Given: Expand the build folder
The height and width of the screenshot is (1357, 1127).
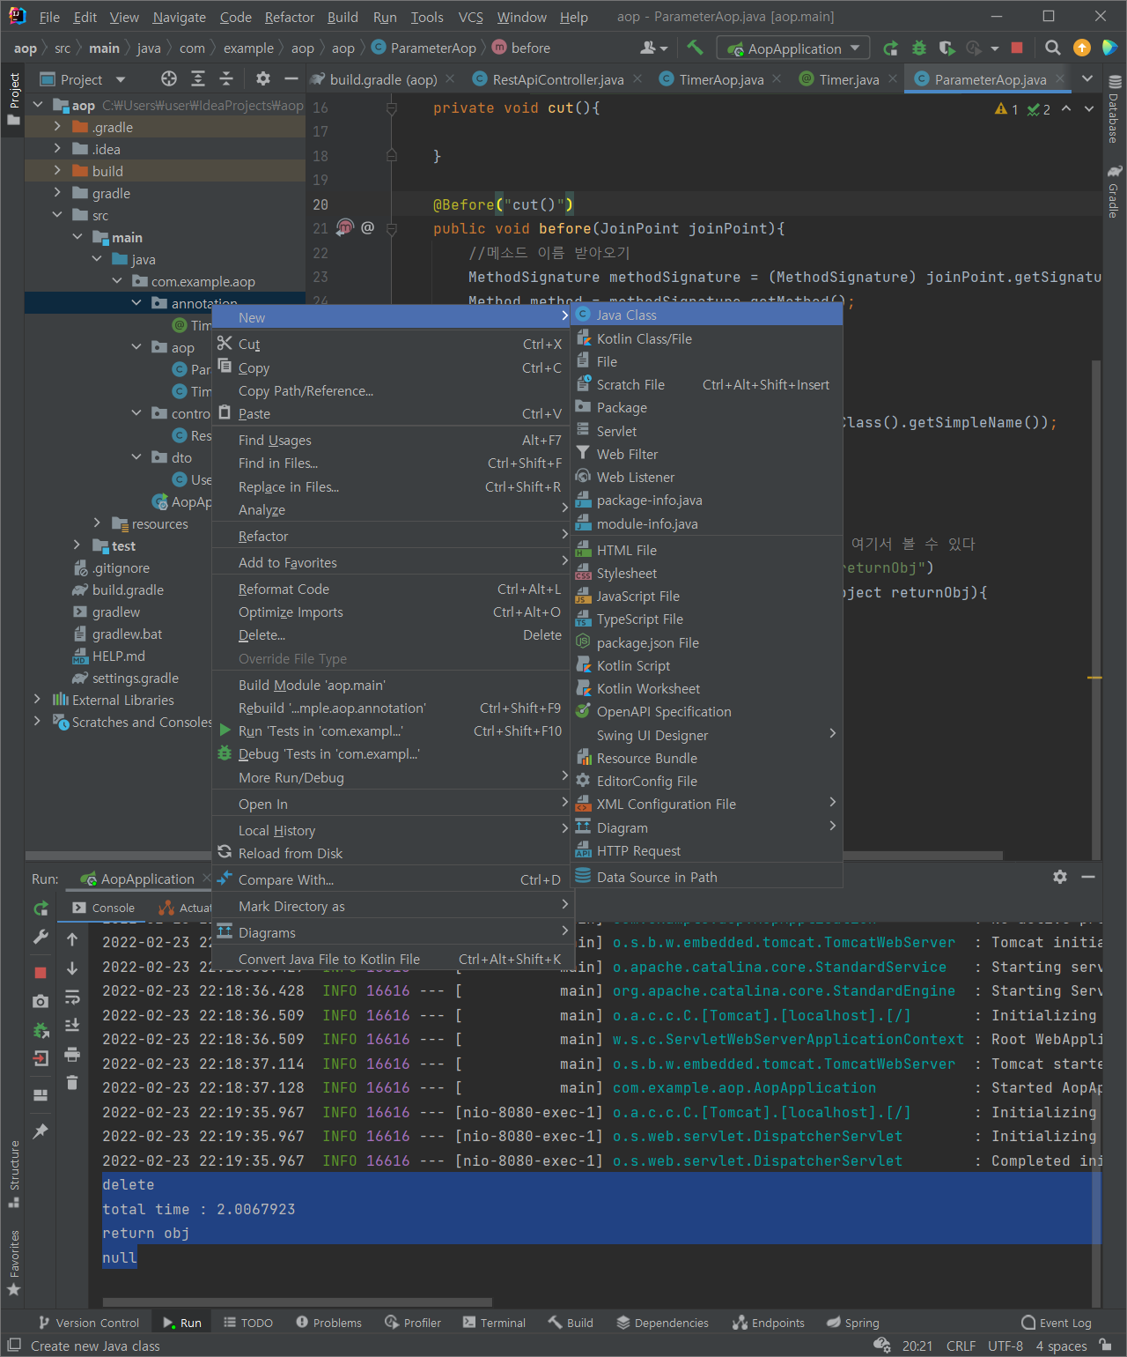Looking at the screenshot, I should (57, 171).
